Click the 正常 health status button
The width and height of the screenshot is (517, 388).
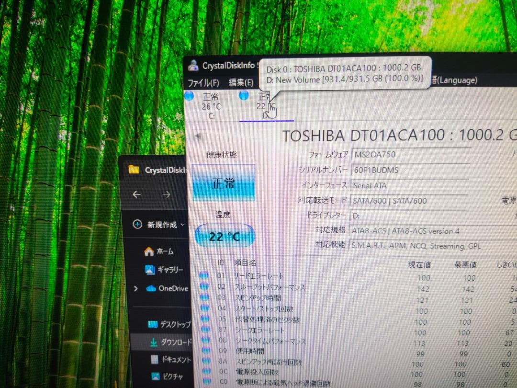pyautogui.click(x=223, y=183)
